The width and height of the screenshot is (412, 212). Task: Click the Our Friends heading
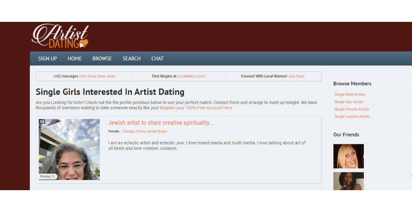click(346, 135)
